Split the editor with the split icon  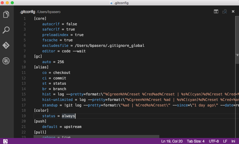click(216, 12)
